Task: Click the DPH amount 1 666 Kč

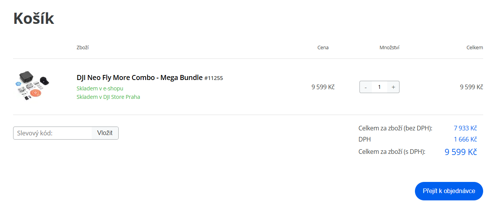Action: (x=465, y=139)
